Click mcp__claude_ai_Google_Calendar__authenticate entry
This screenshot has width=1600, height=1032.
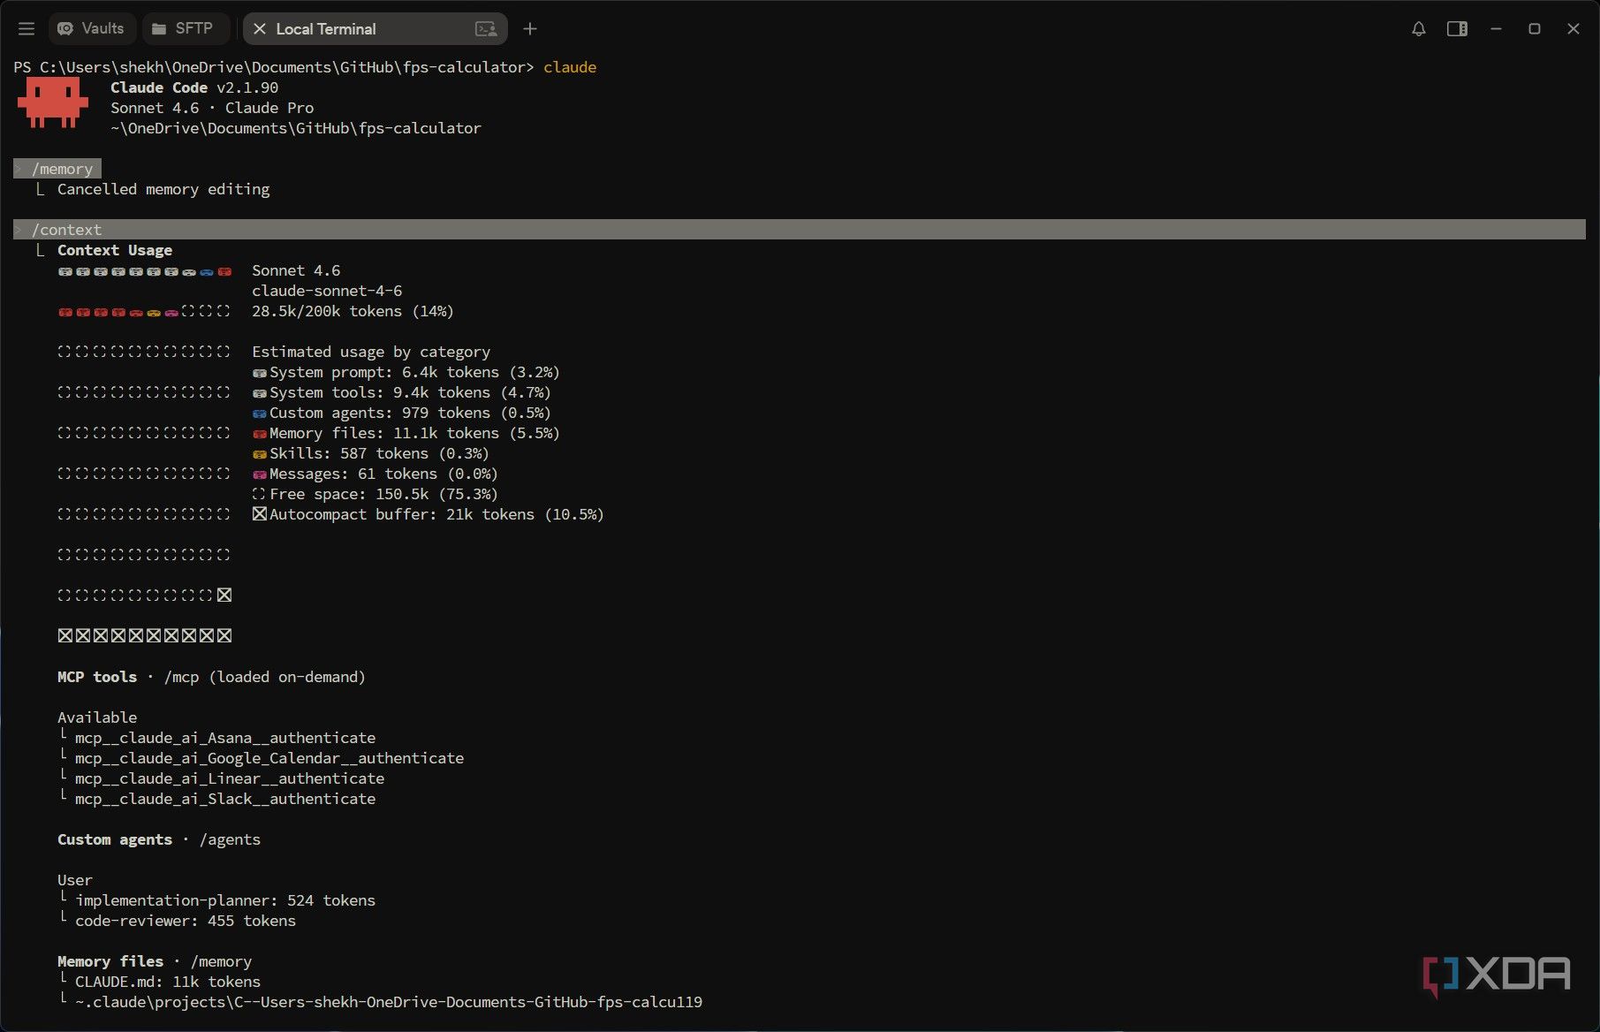tap(269, 758)
